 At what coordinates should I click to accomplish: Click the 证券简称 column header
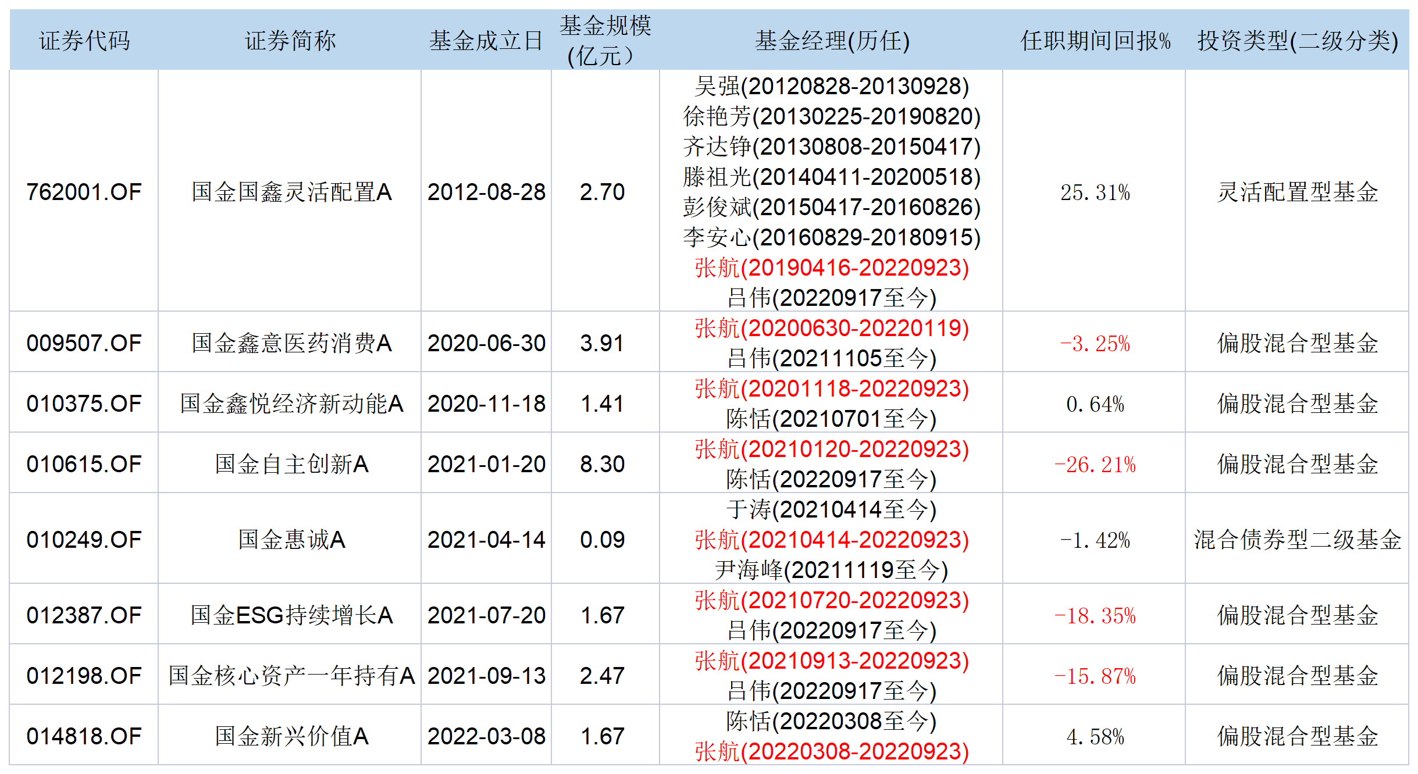290,41
